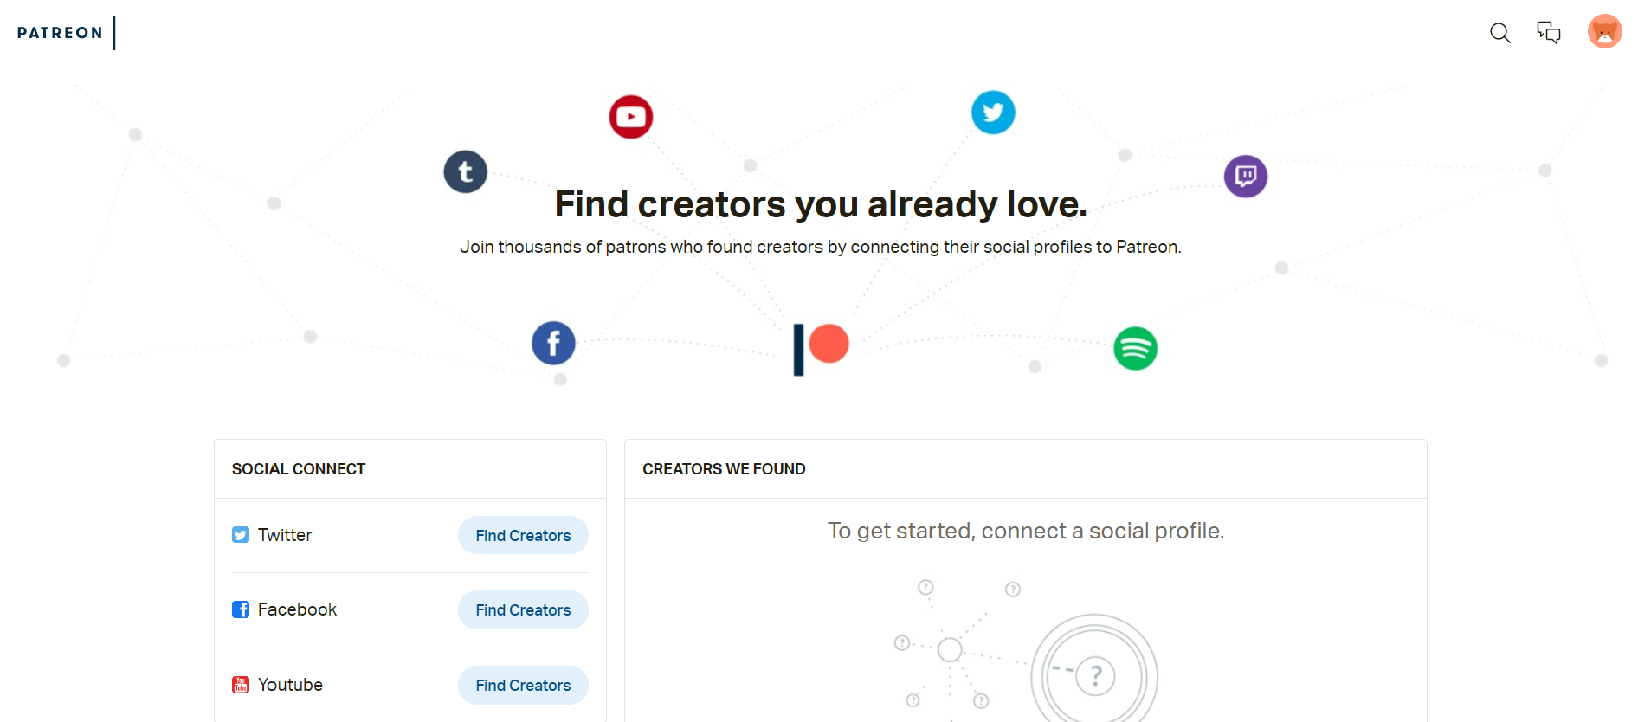Image resolution: width=1638 pixels, height=722 pixels.
Task: Select the YouTube icon in Social Connect
Action: pos(240,685)
